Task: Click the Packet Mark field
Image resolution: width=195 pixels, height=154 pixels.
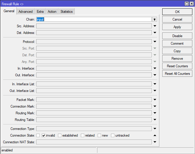Action: [94, 99]
